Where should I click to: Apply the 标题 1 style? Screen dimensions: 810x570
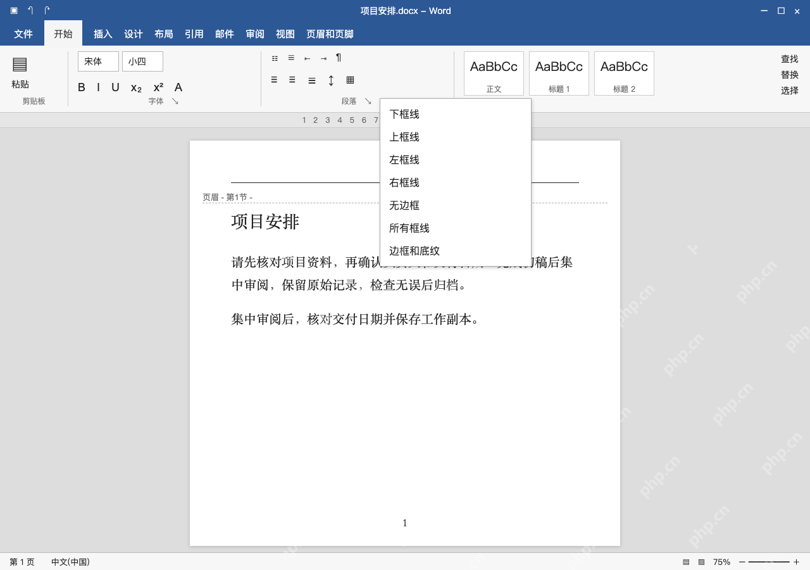559,73
